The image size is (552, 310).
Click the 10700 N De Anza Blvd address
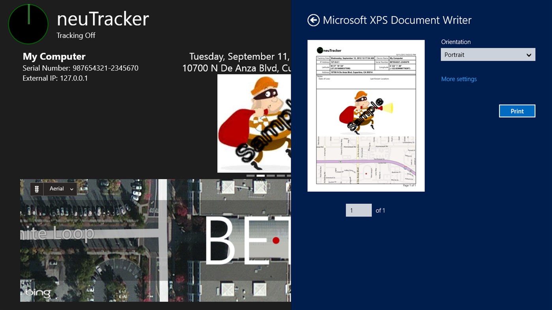point(236,69)
